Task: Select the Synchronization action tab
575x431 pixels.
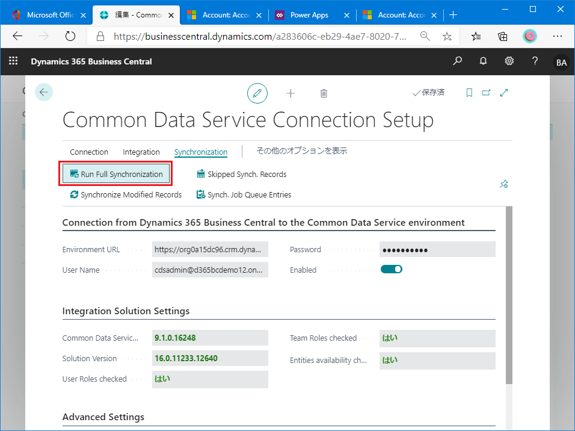Action: coord(201,152)
